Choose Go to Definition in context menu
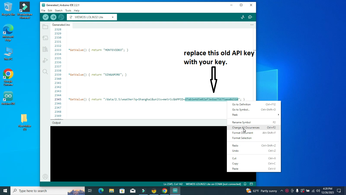The height and width of the screenshot is (195, 346). 254,105
